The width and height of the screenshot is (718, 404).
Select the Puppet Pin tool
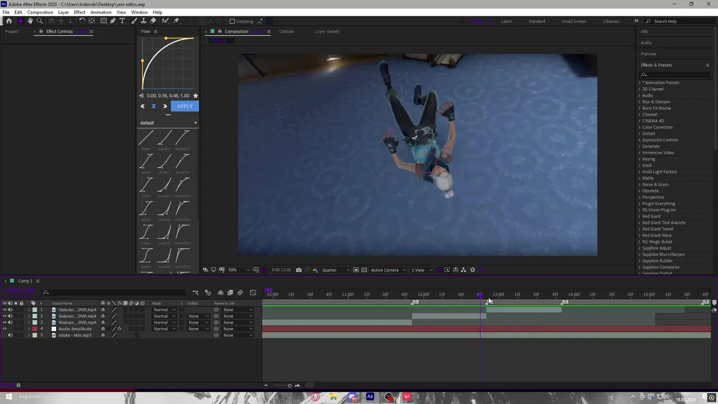176,21
